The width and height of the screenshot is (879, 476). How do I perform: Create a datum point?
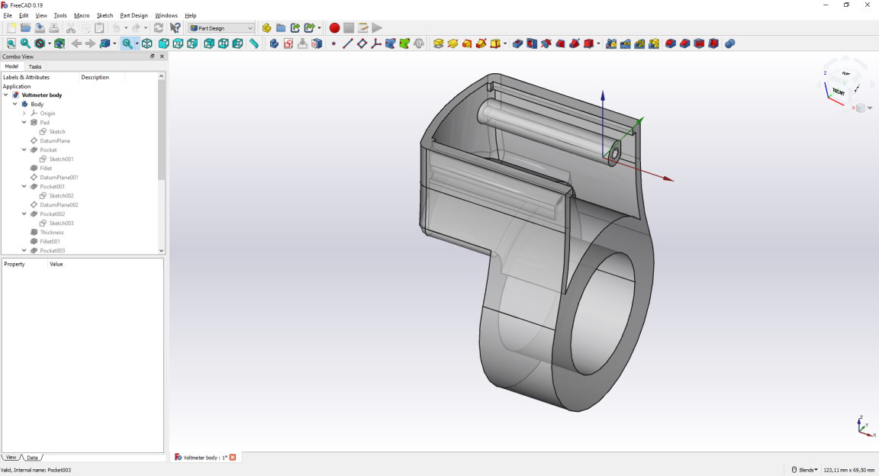(333, 43)
